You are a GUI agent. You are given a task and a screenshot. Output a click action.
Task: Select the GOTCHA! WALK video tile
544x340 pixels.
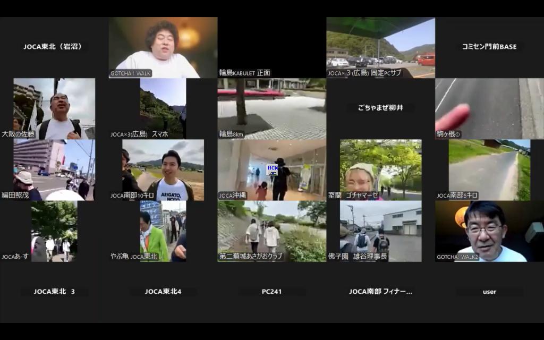163,48
